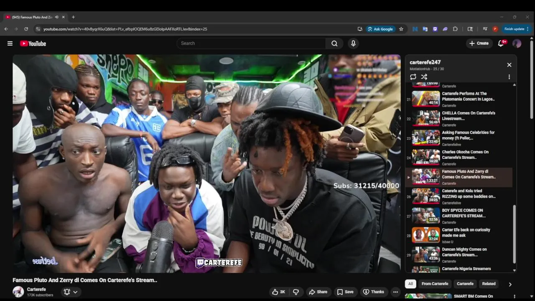Save video to a playlist
This screenshot has height=301, width=535.
(x=345, y=292)
